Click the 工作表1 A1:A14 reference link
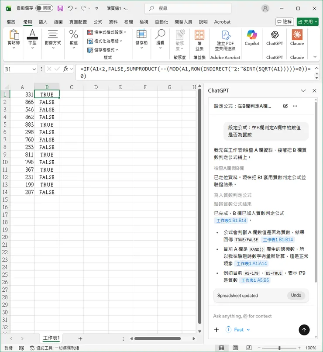323x352 pixels. [x=251, y=263]
